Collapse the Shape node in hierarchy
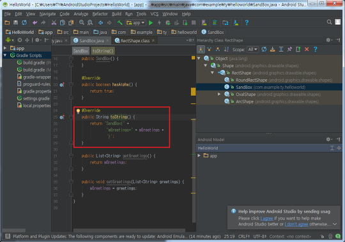The width and height of the screenshot is (345, 242). [206, 66]
